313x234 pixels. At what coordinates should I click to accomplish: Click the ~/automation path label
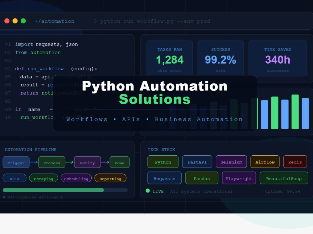[54, 21]
